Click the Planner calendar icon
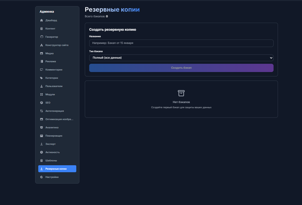Viewport: 302px width, 205px height. point(41,136)
